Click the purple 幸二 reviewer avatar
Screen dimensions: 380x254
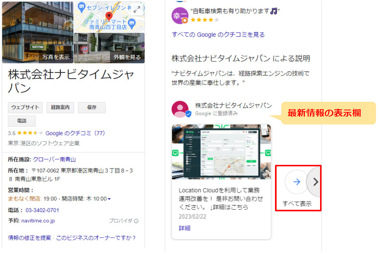180,16
